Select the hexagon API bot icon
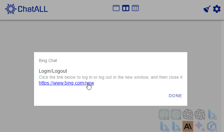This screenshot has width=224, height=132. click(x=212, y=126)
